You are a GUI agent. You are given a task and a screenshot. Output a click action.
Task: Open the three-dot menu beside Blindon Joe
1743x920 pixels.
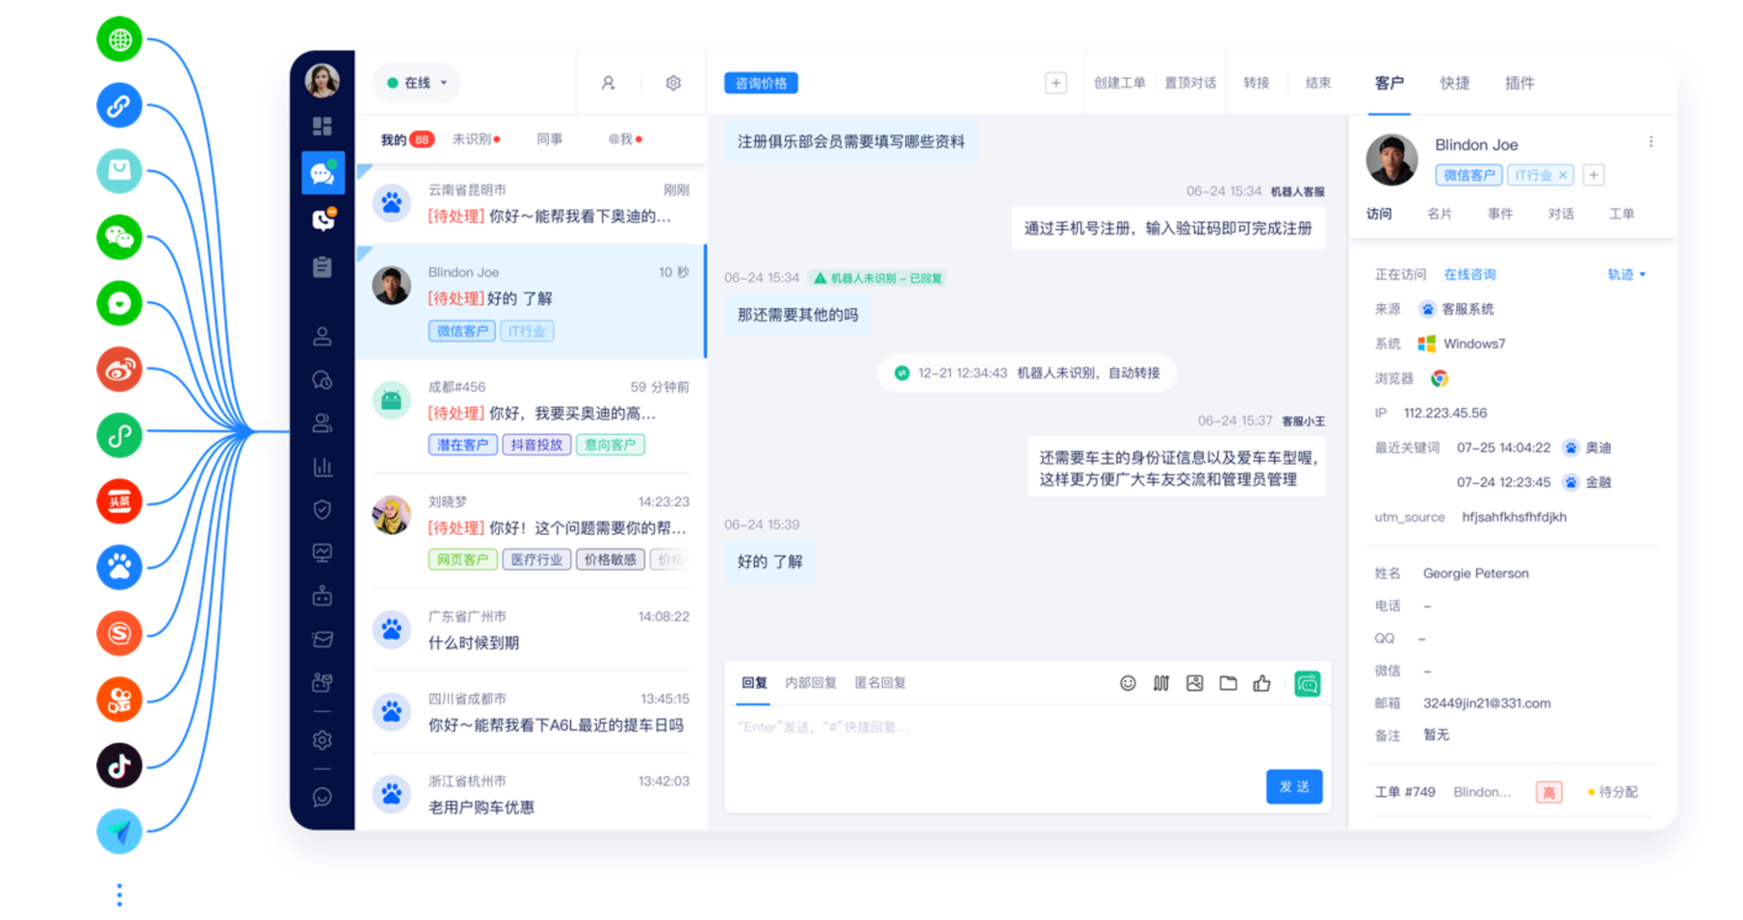(1651, 142)
